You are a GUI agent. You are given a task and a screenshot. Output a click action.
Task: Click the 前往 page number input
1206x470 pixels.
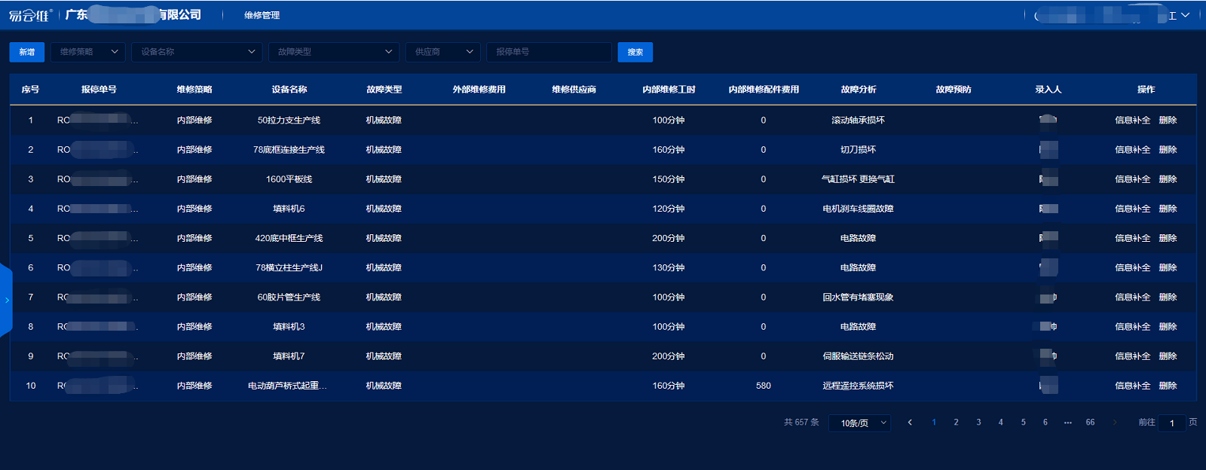(x=1172, y=423)
